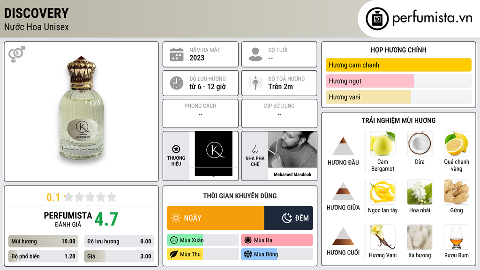
Task: Click the calendar icon beside Năm ra mắt
Action: point(177,54)
